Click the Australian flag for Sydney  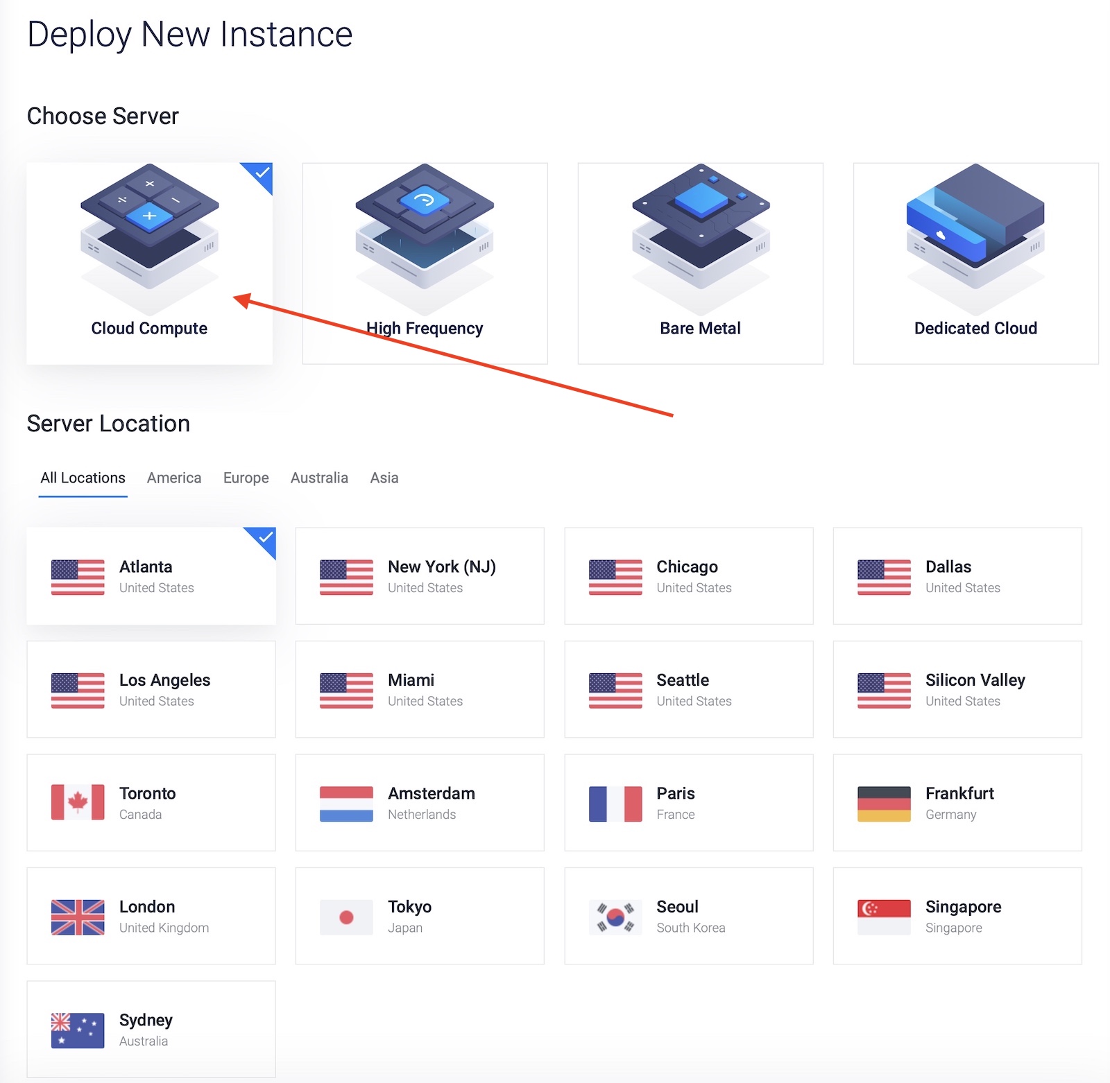tap(78, 1030)
